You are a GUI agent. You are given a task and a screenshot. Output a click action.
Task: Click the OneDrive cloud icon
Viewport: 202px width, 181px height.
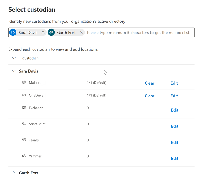24,95
